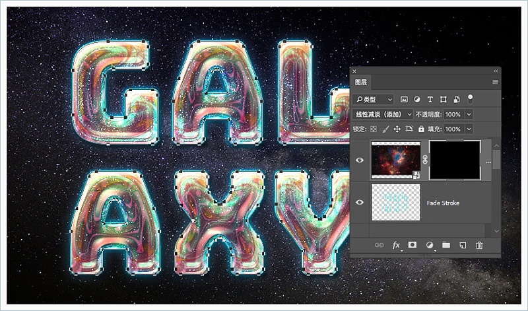Open the 类型 filter type dropdown
528x311 pixels.
click(x=374, y=100)
